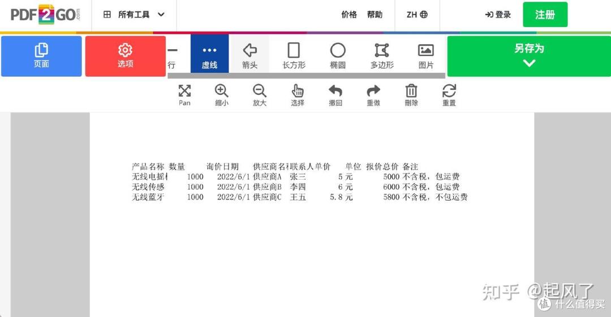Expand the 另存为 save-as button
611x317 pixels.
[529, 56]
